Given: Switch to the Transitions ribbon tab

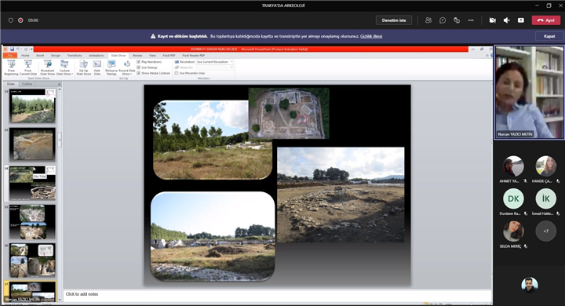Looking at the screenshot, I should [75, 56].
